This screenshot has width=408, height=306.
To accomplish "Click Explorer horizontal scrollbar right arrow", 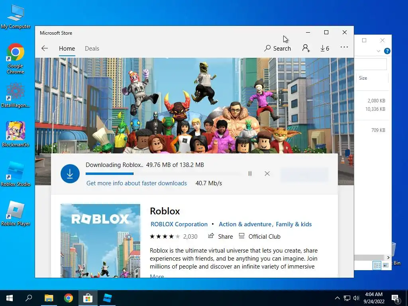I will pos(388,257).
